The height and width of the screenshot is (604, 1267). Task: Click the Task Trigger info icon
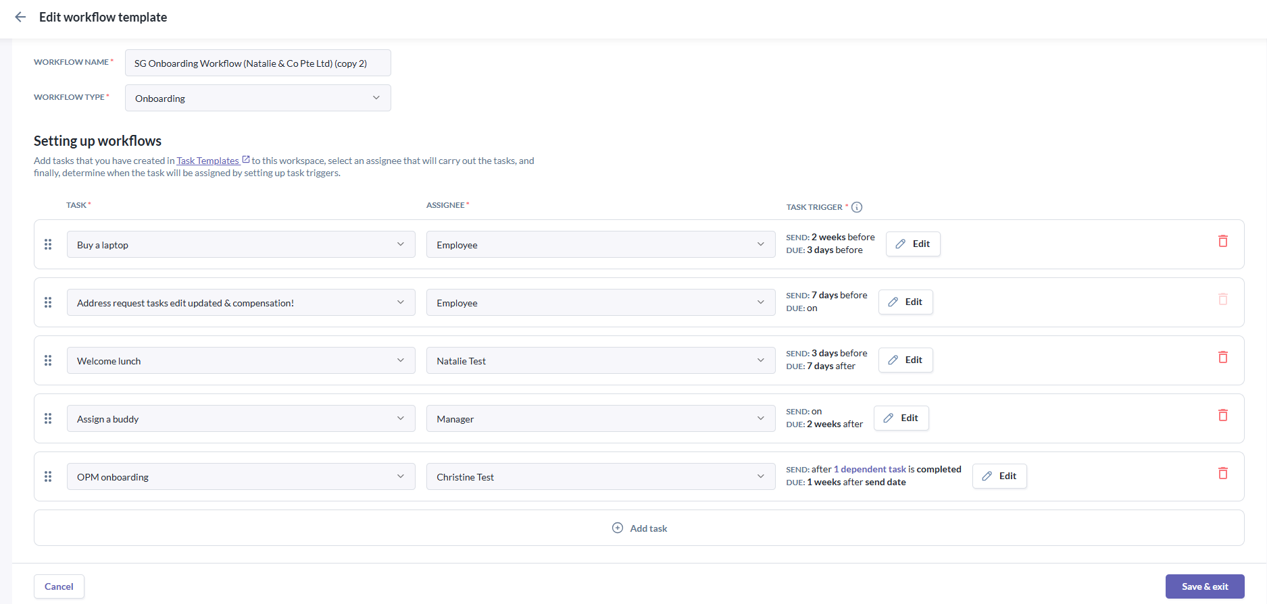(x=857, y=207)
